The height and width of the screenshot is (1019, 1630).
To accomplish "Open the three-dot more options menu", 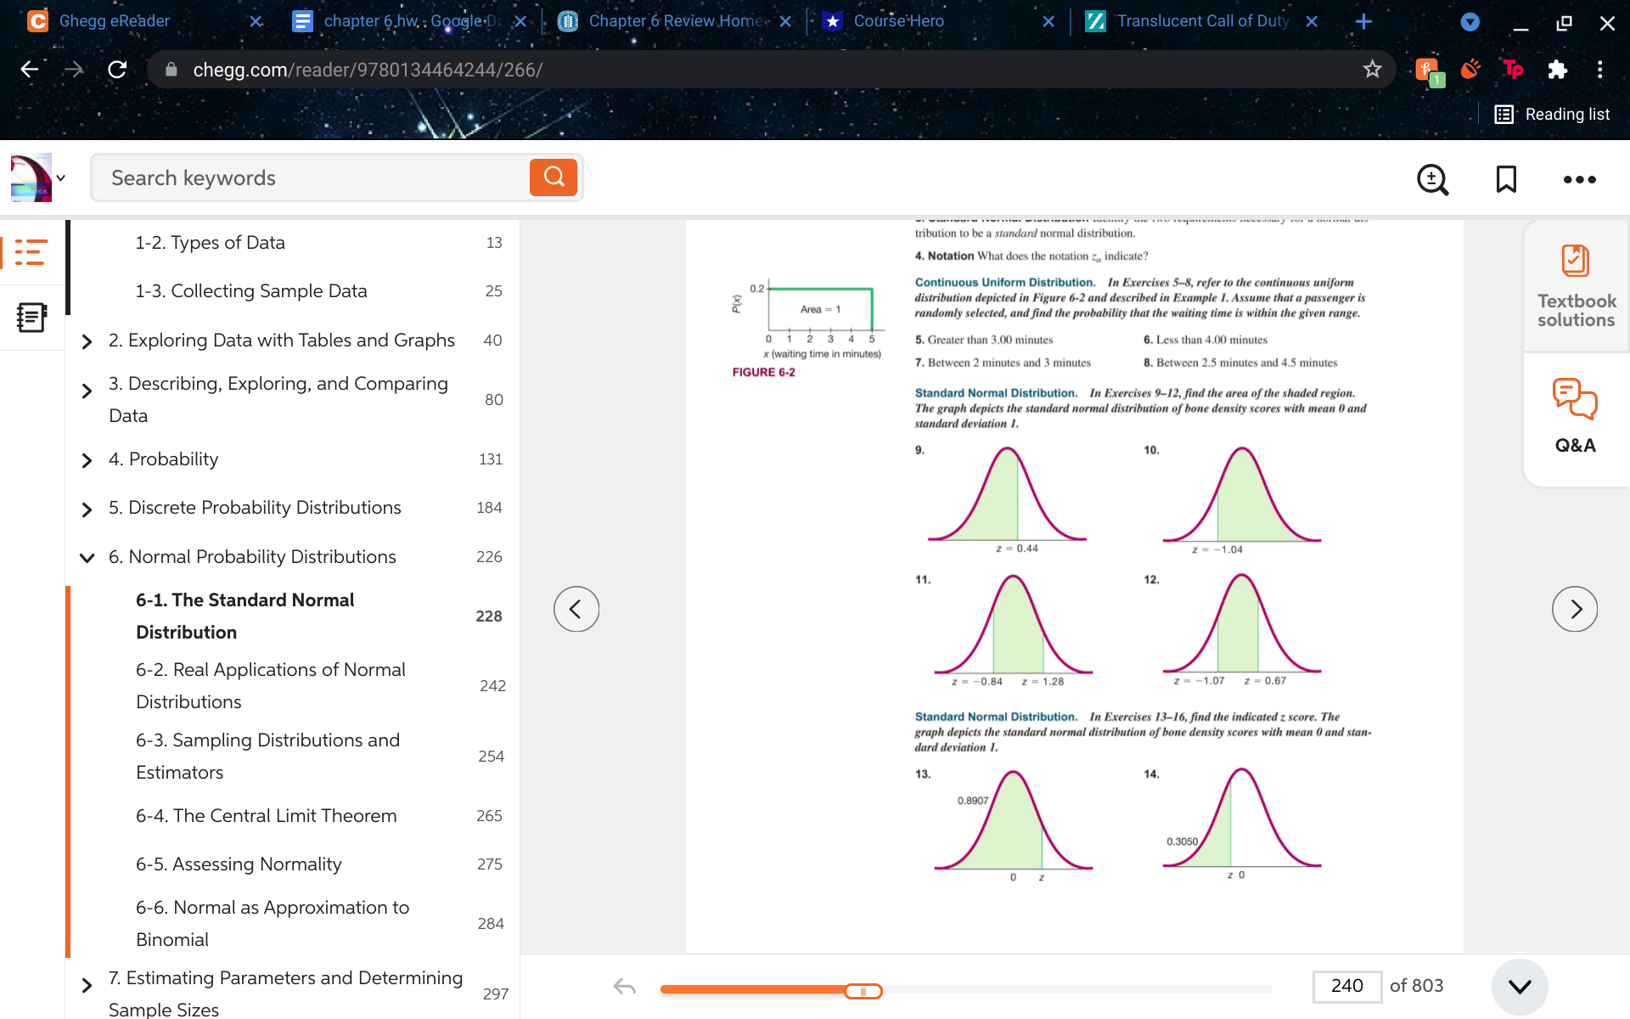I will tap(1579, 179).
